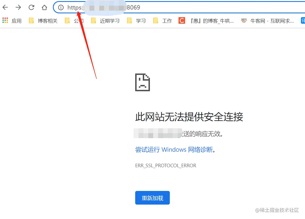Open the 近期学习 bookmark folder
Viewport: 305px width, 219px height.
(x=105, y=21)
